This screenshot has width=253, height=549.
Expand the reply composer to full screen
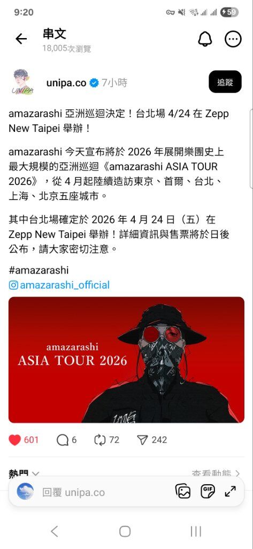231,491
